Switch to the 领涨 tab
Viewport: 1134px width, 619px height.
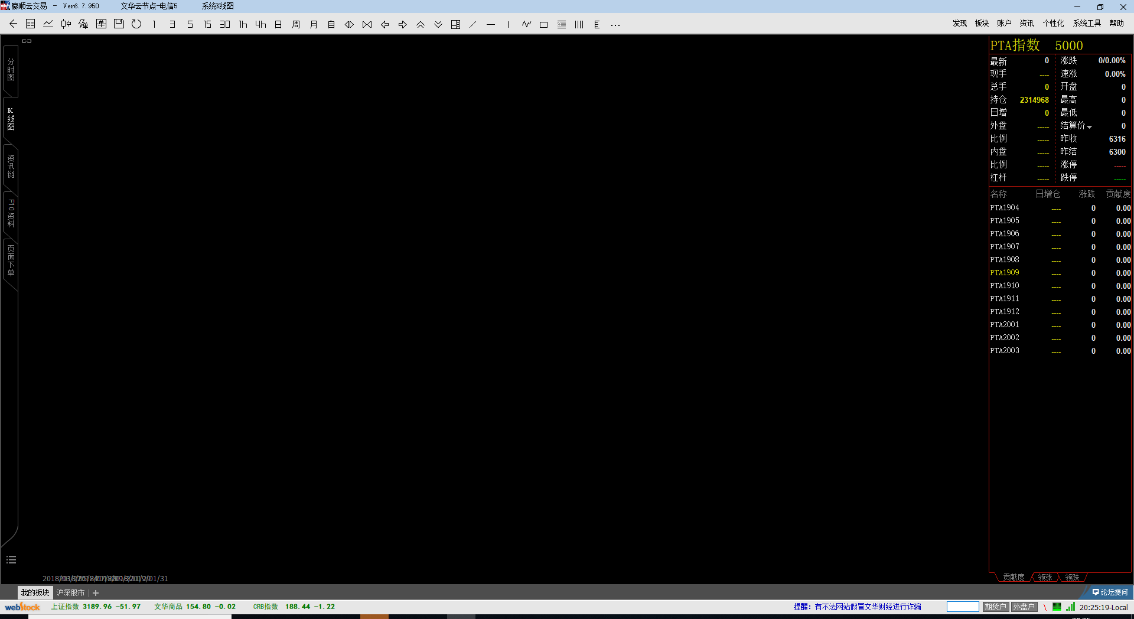click(x=1045, y=577)
